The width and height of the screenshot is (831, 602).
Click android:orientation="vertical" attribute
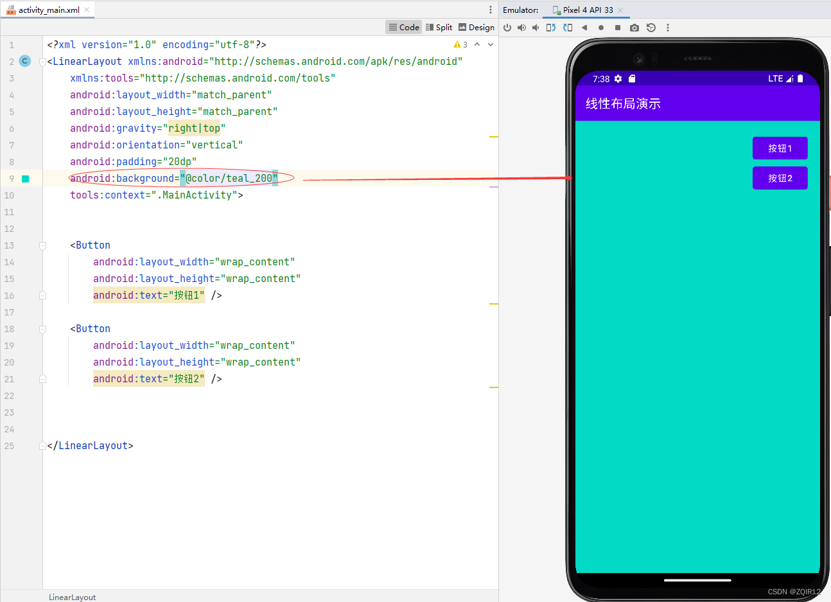157,145
